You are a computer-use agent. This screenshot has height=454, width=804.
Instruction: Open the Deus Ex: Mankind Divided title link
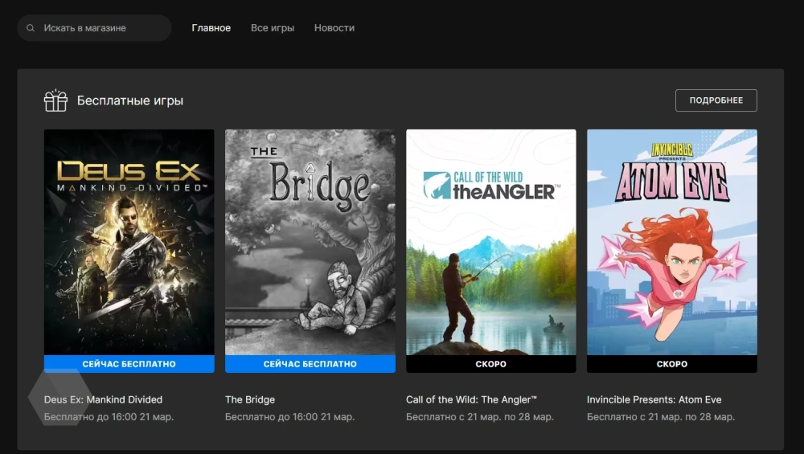point(103,399)
